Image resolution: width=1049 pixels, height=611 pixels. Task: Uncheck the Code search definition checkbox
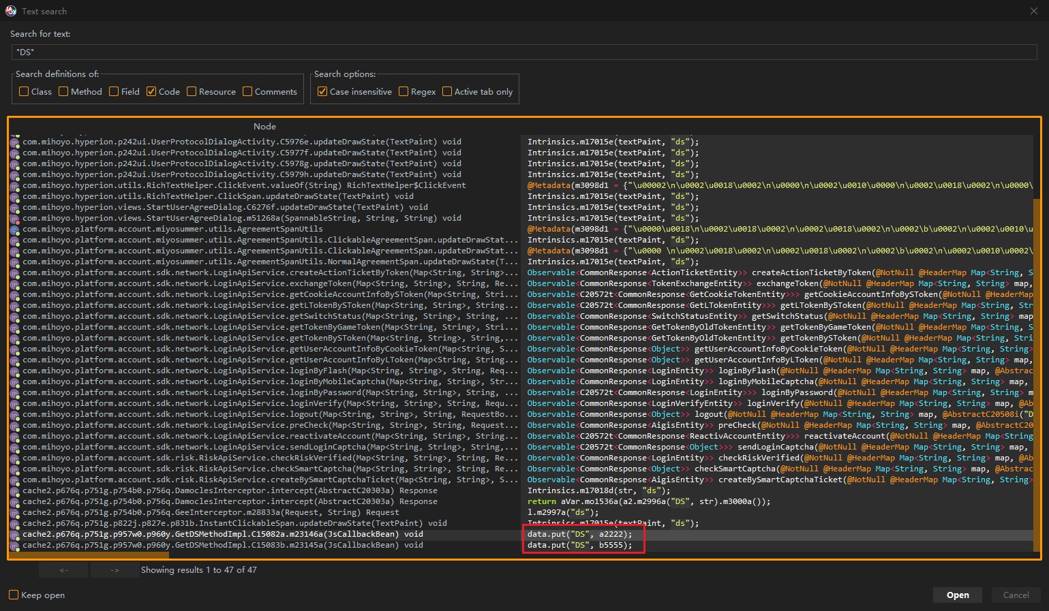point(151,91)
